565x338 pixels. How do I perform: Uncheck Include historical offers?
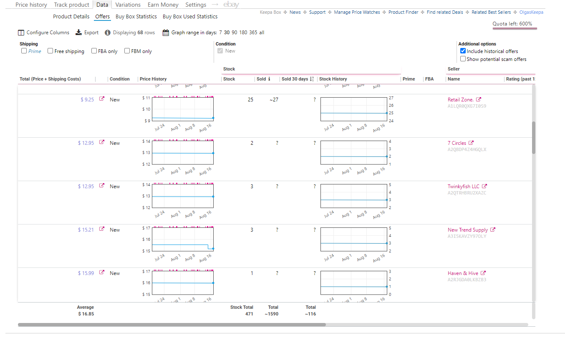pos(463,51)
